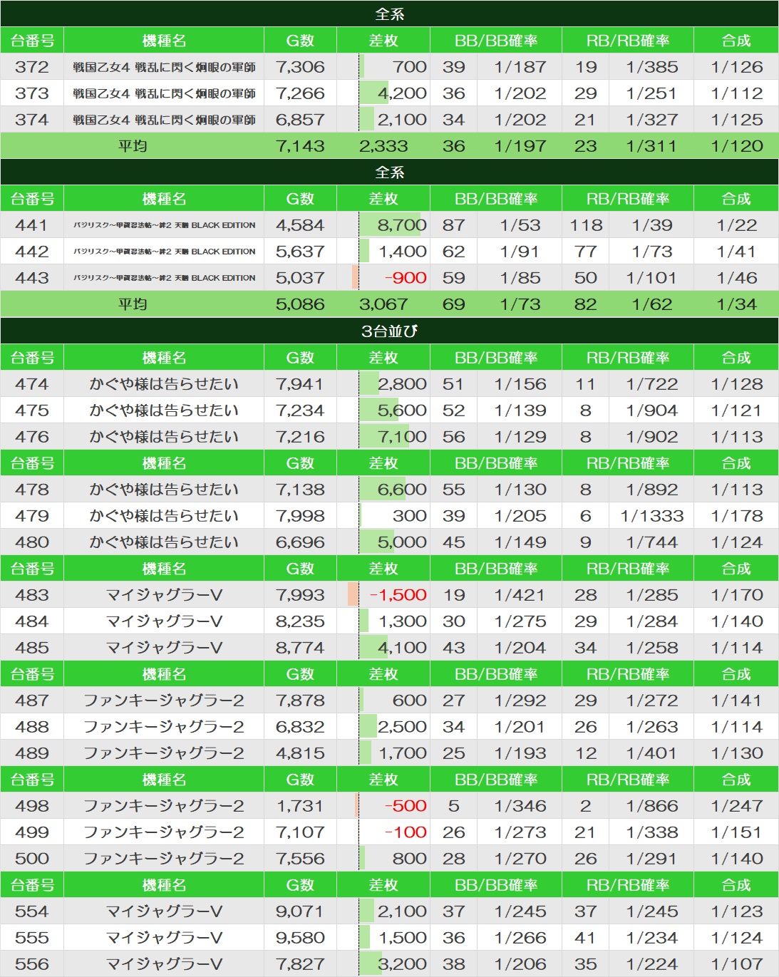Select game count 7,138 in row 478
This screenshot has width=779, height=977.
click(300, 490)
